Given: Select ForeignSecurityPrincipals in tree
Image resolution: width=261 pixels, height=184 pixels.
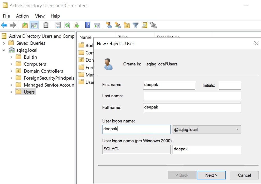Looking at the screenshot, I should (49, 78).
